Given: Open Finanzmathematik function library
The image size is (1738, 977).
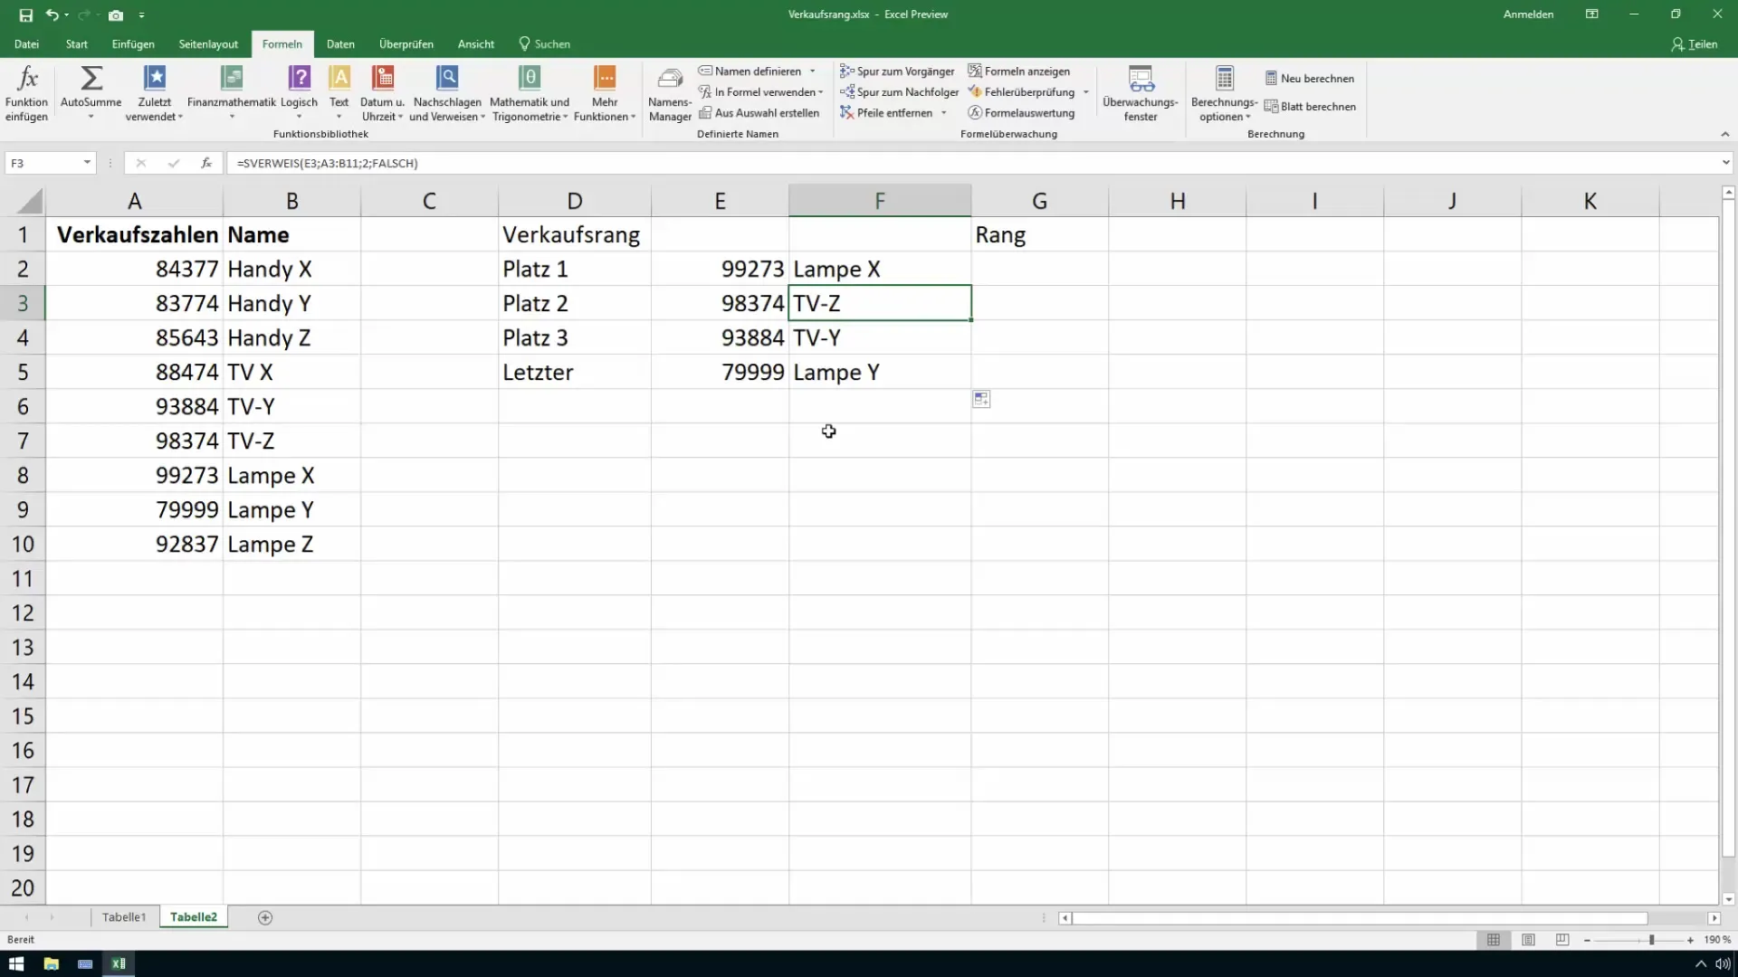Looking at the screenshot, I should tap(231, 92).
